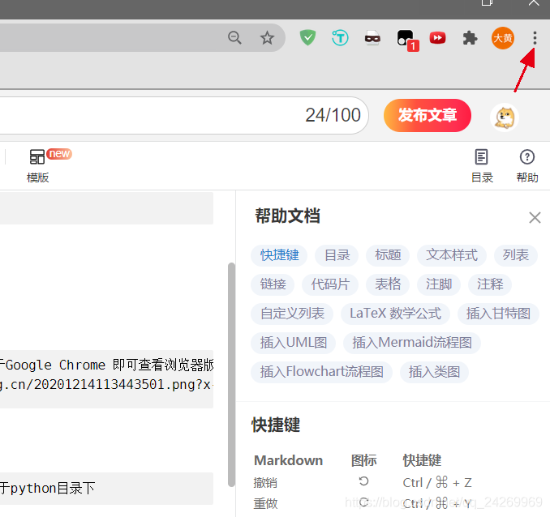Select the 代码片 help tag
550x517 pixels.
(330, 284)
